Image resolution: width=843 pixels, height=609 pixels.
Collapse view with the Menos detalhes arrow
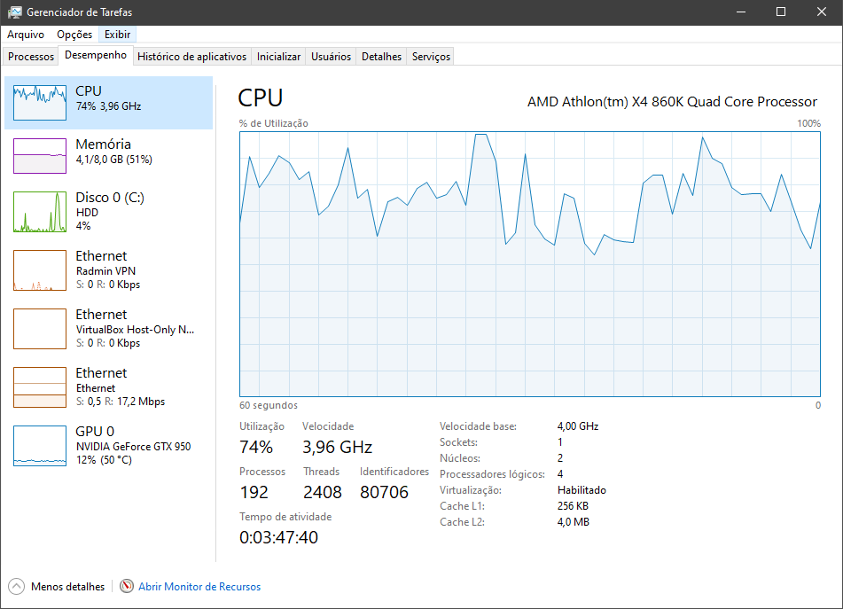[17, 587]
